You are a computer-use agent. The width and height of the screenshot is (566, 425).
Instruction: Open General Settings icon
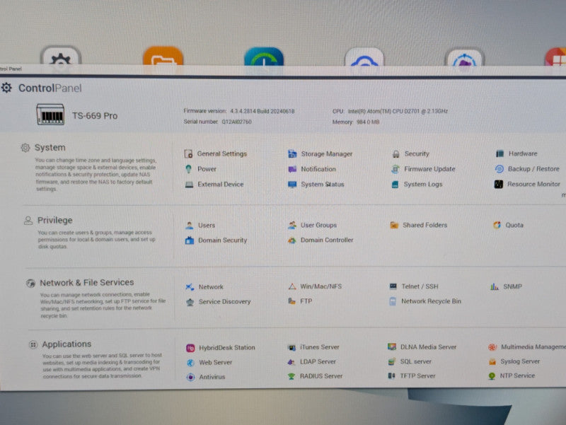click(188, 154)
